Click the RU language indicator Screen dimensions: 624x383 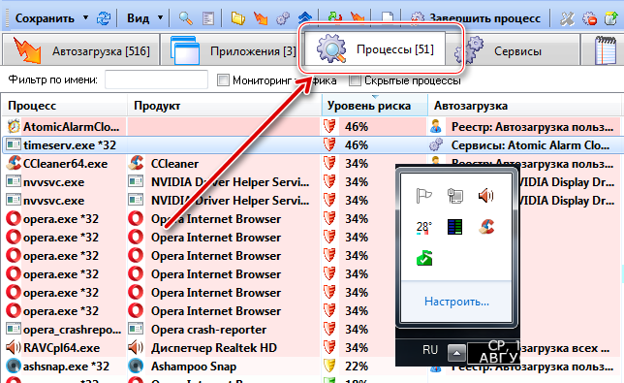(x=430, y=350)
